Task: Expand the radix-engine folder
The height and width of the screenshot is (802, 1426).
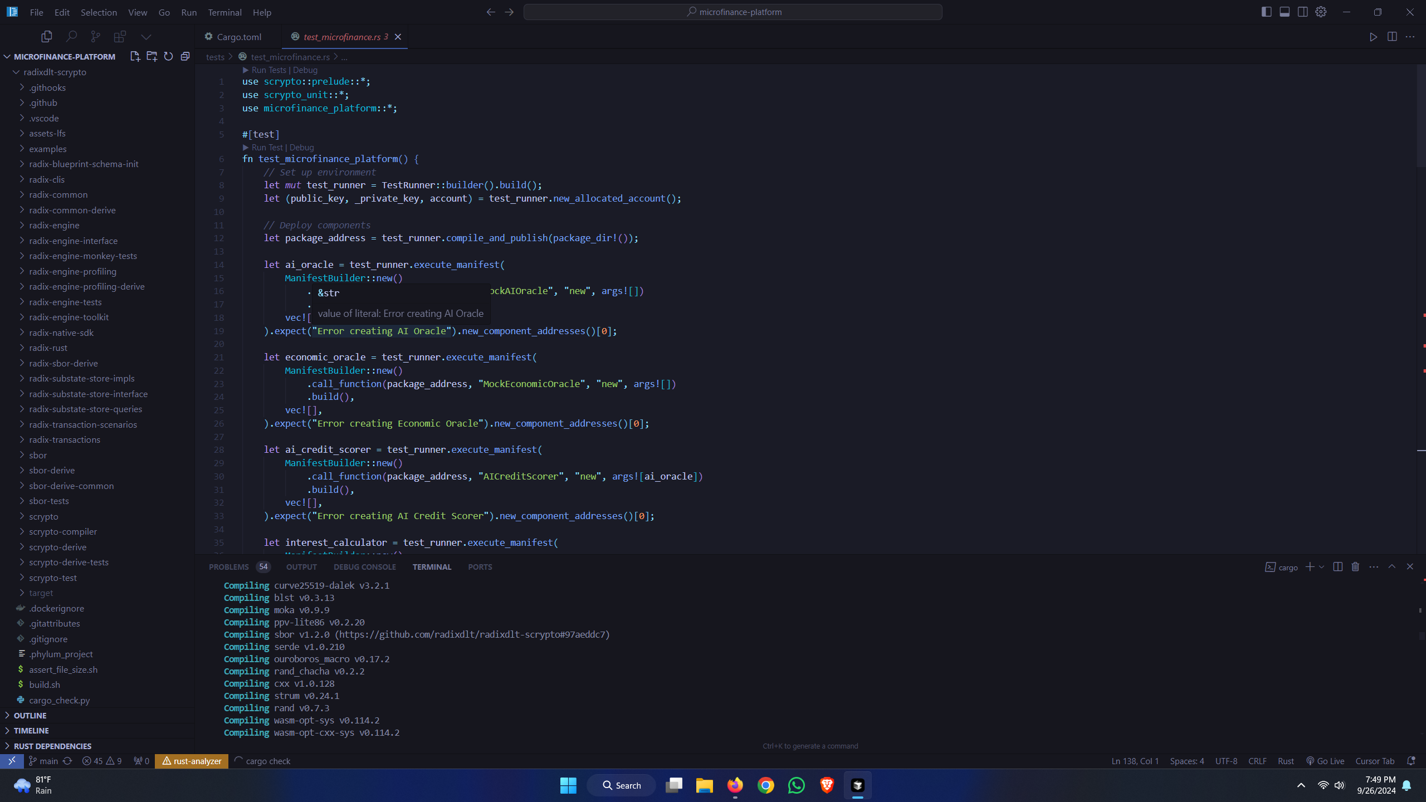Action: point(54,225)
